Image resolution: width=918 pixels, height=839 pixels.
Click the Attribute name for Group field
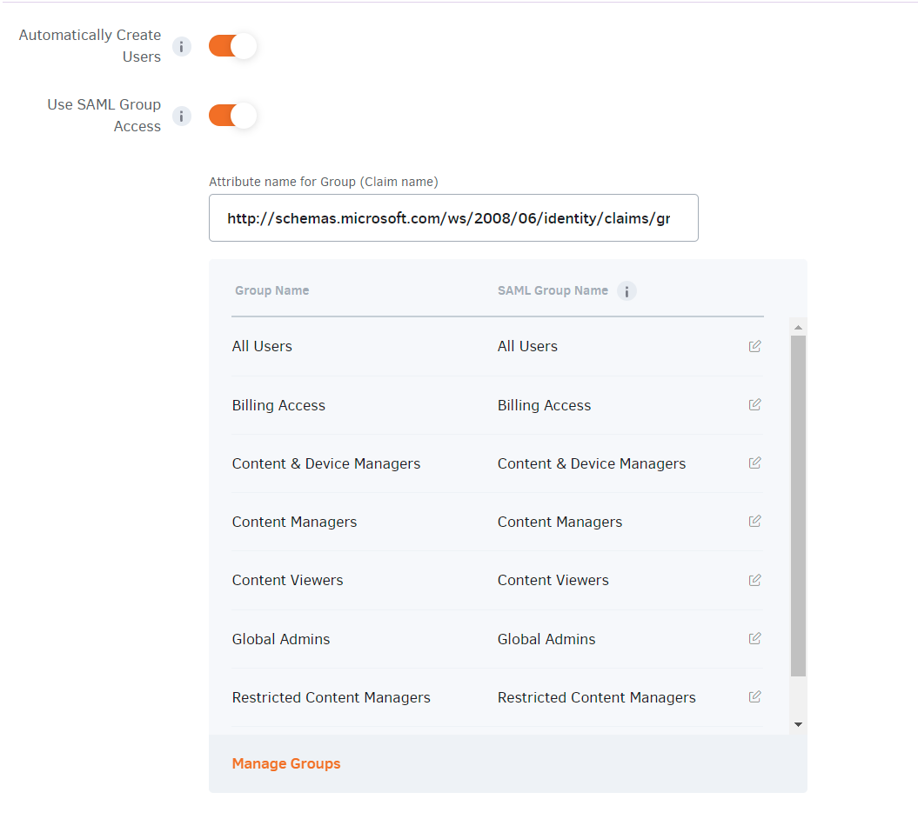(x=453, y=218)
